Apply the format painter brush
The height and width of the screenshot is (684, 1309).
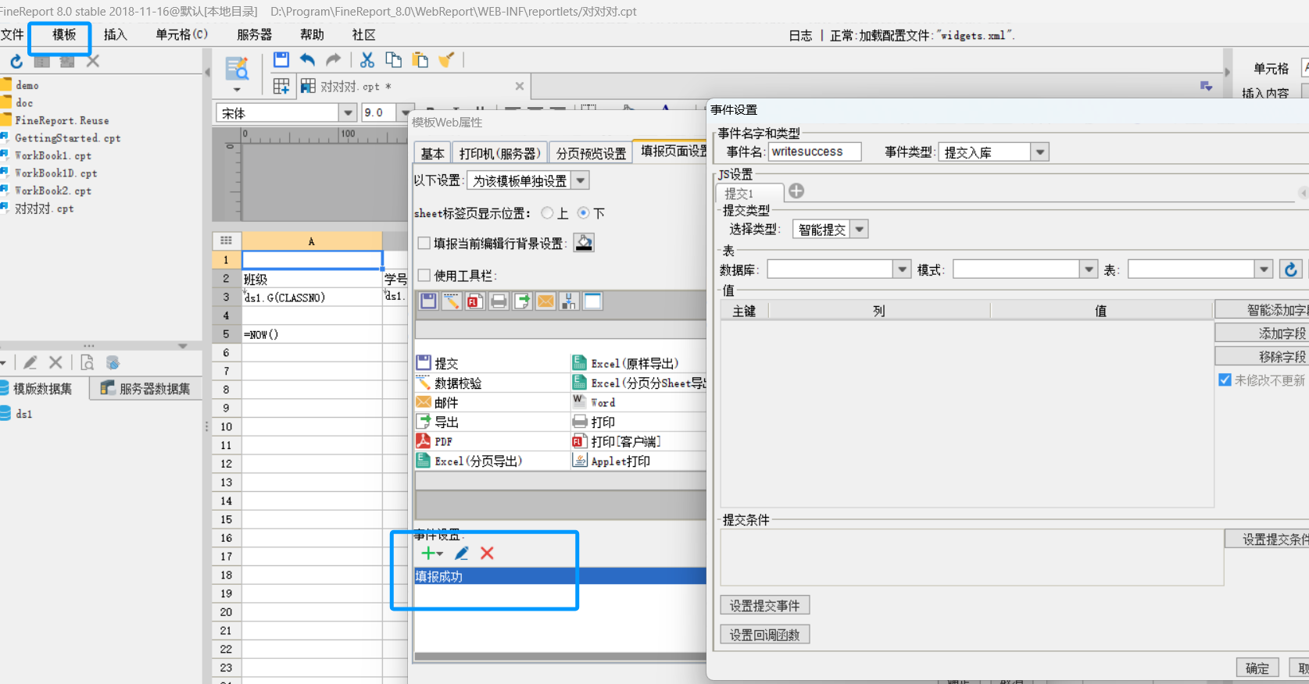pos(446,59)
